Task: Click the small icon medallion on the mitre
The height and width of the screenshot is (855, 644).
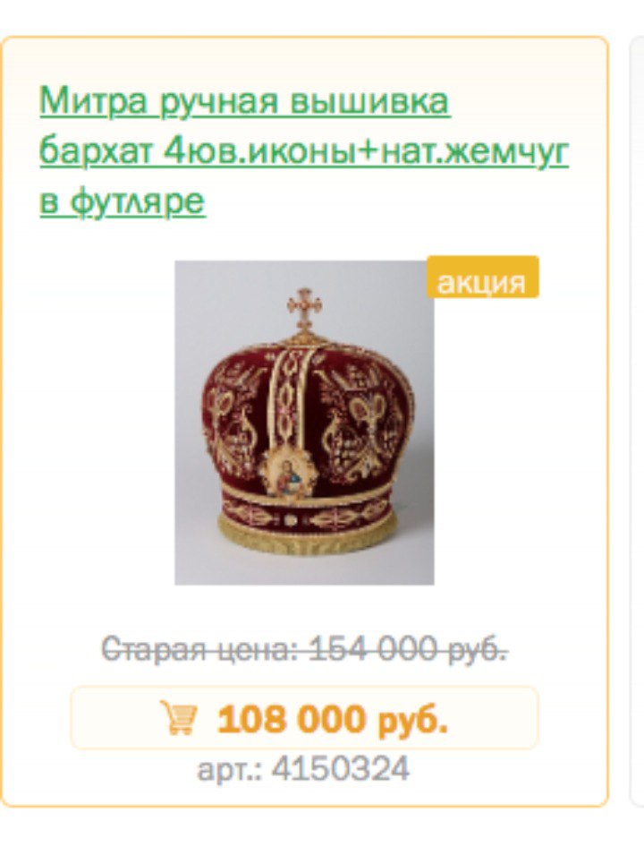Action: click(288, 475)
